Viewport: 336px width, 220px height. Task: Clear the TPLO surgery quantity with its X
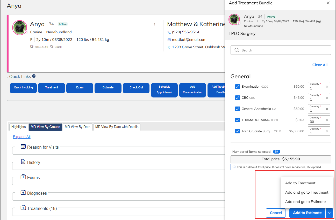(327, 131)
